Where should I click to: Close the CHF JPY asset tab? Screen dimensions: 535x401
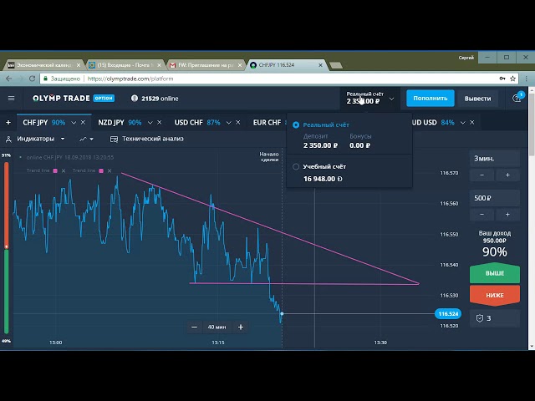(x=82, y=123)
